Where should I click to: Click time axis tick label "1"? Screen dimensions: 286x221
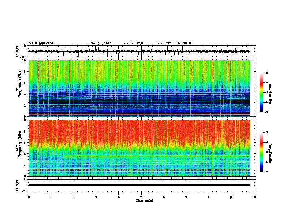(x=51, y=197)
